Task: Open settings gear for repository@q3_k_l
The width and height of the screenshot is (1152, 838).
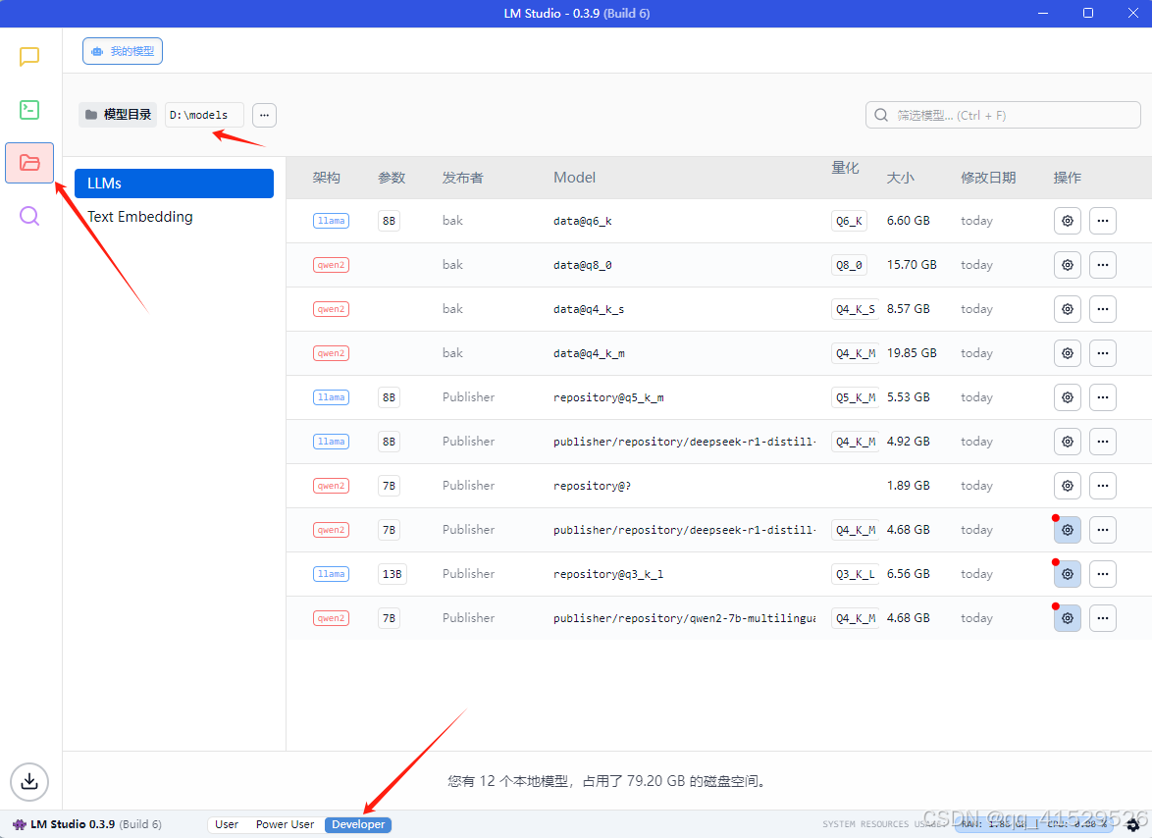Action: tap(1068, 574)
